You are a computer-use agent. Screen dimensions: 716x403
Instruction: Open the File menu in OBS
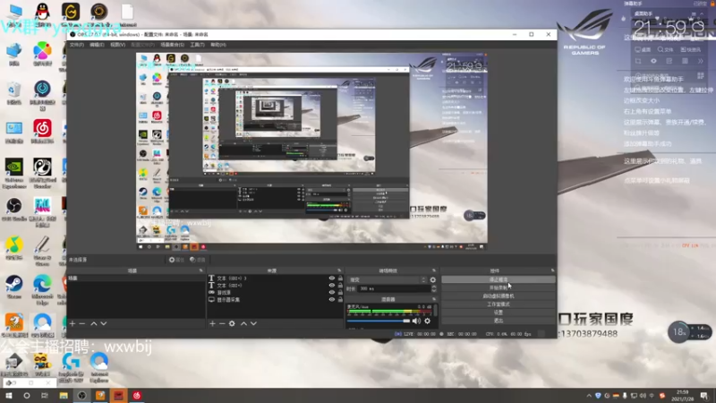(x=77, y=45)
